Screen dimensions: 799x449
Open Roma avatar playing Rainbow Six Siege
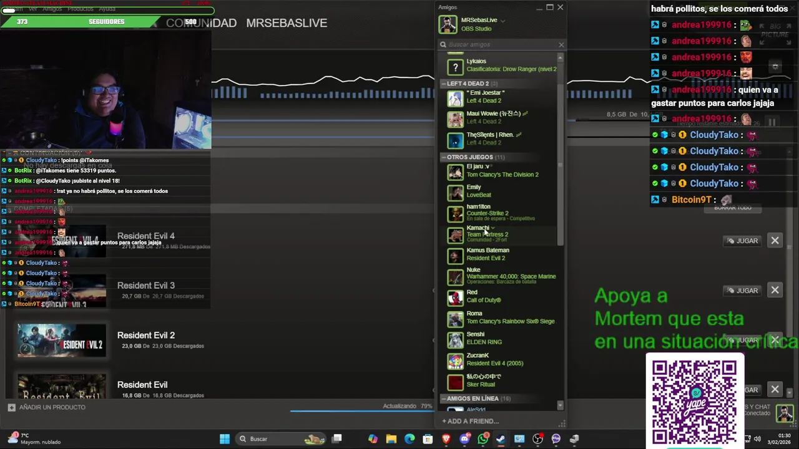tap(456, 319)
